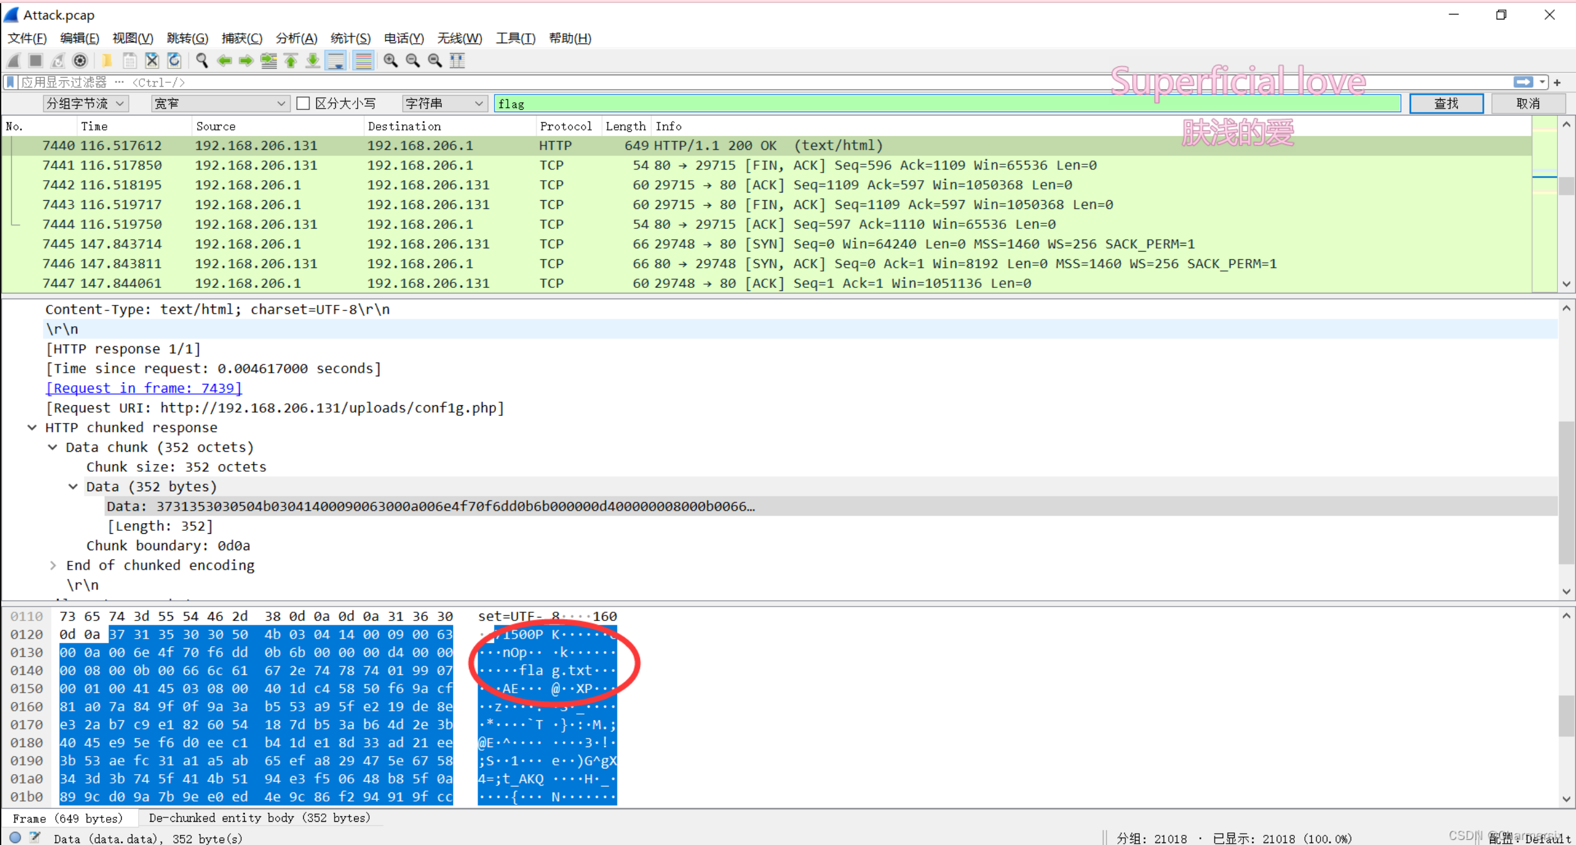This screenshot has width=1576, height=845.
Task: Open the Help menu (帮助)
Action: (570, 38)
